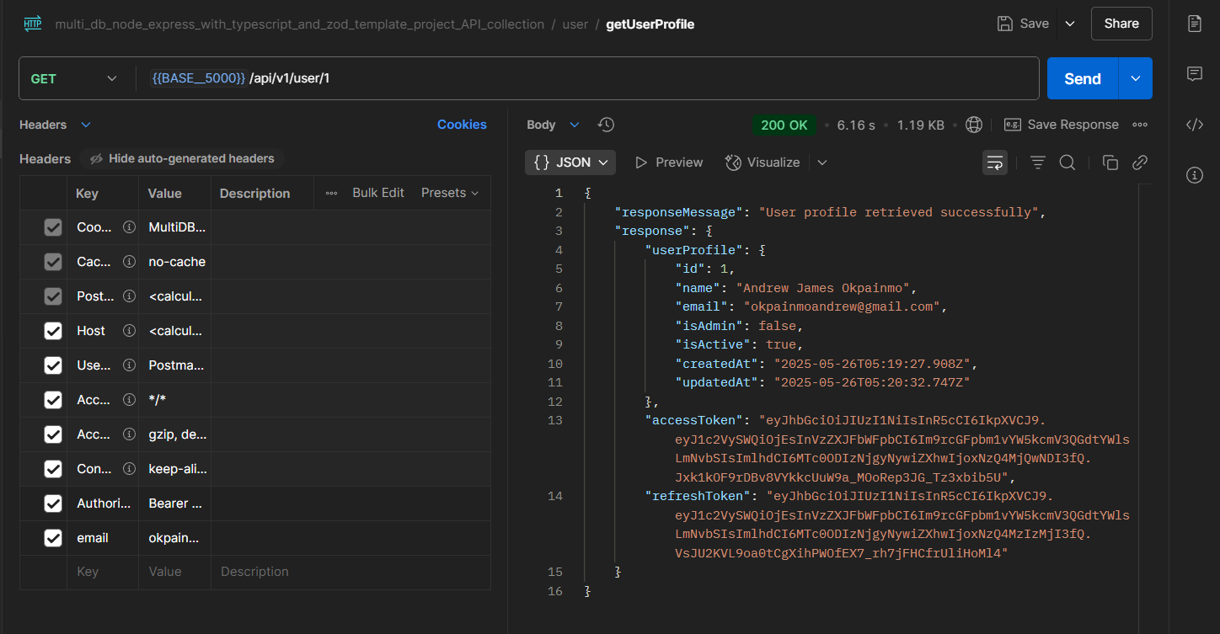Disable the email header checkbox
The height and width of the screenshot is (634, 1220).
[53, 538]
